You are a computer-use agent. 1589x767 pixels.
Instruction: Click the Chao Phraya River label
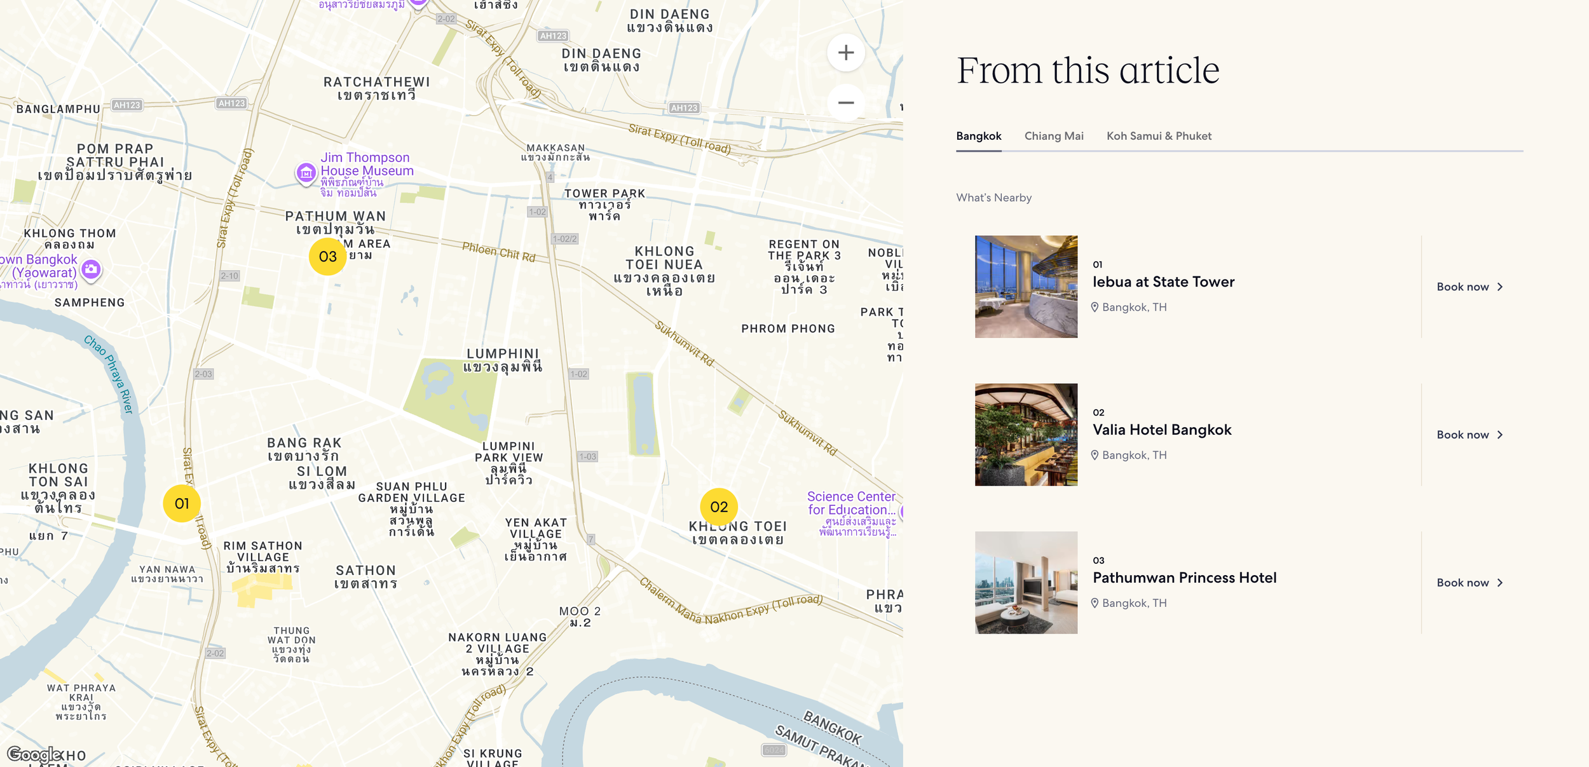pyautogui.click(x=110, y=374)
